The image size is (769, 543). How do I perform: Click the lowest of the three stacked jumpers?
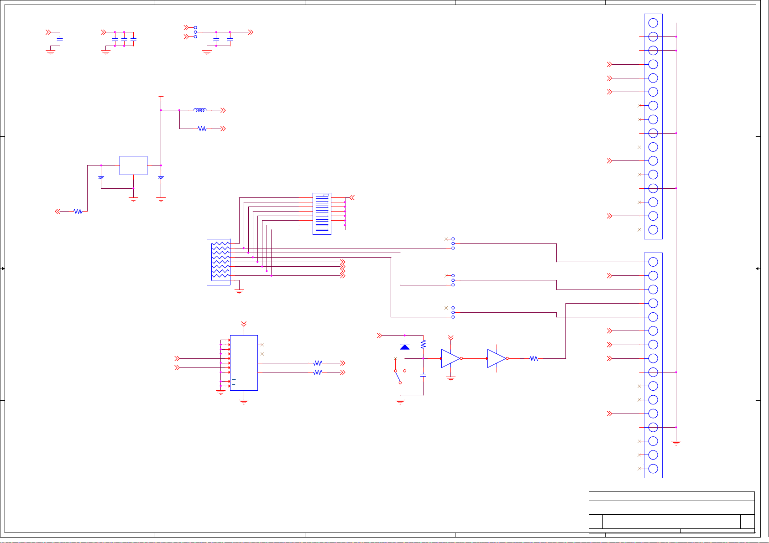pyautogui.click(x=453, y=313)
